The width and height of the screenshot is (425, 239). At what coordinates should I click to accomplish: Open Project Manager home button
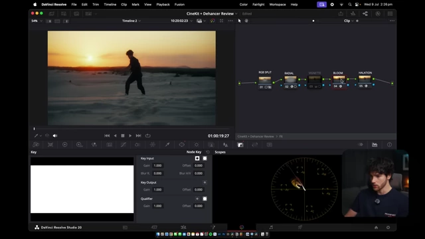(x=376, y=227)
